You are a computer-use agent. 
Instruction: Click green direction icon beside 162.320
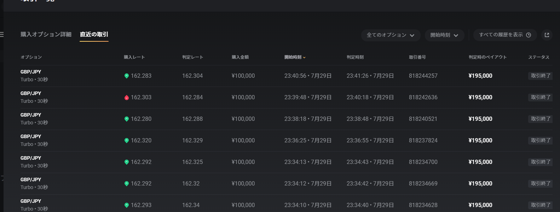click(x=127, y=141)
